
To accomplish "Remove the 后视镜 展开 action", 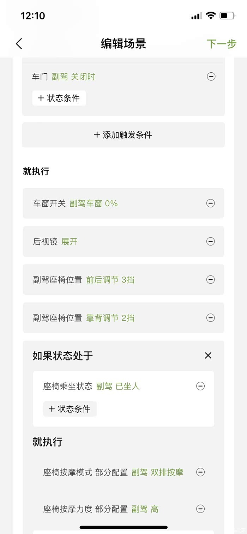I will pos(210,241).
